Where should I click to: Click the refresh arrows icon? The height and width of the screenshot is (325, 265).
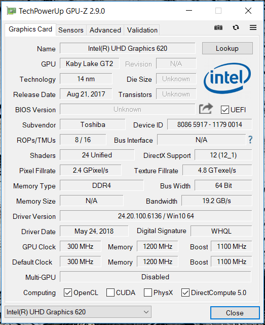tap(236, 27)
